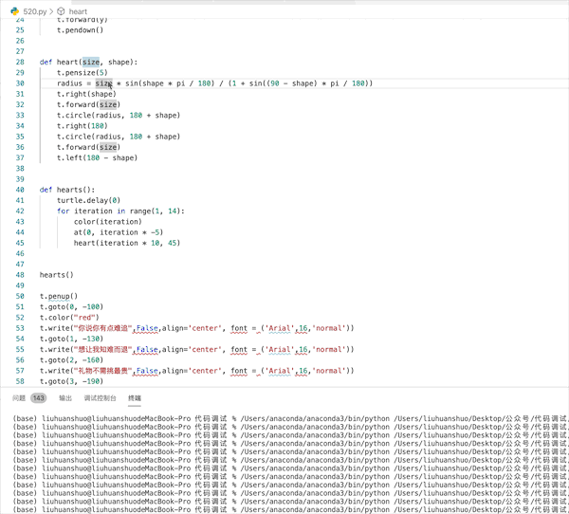
Task: Click the t.pensize(5) code line
Action: tap(82, 73)
